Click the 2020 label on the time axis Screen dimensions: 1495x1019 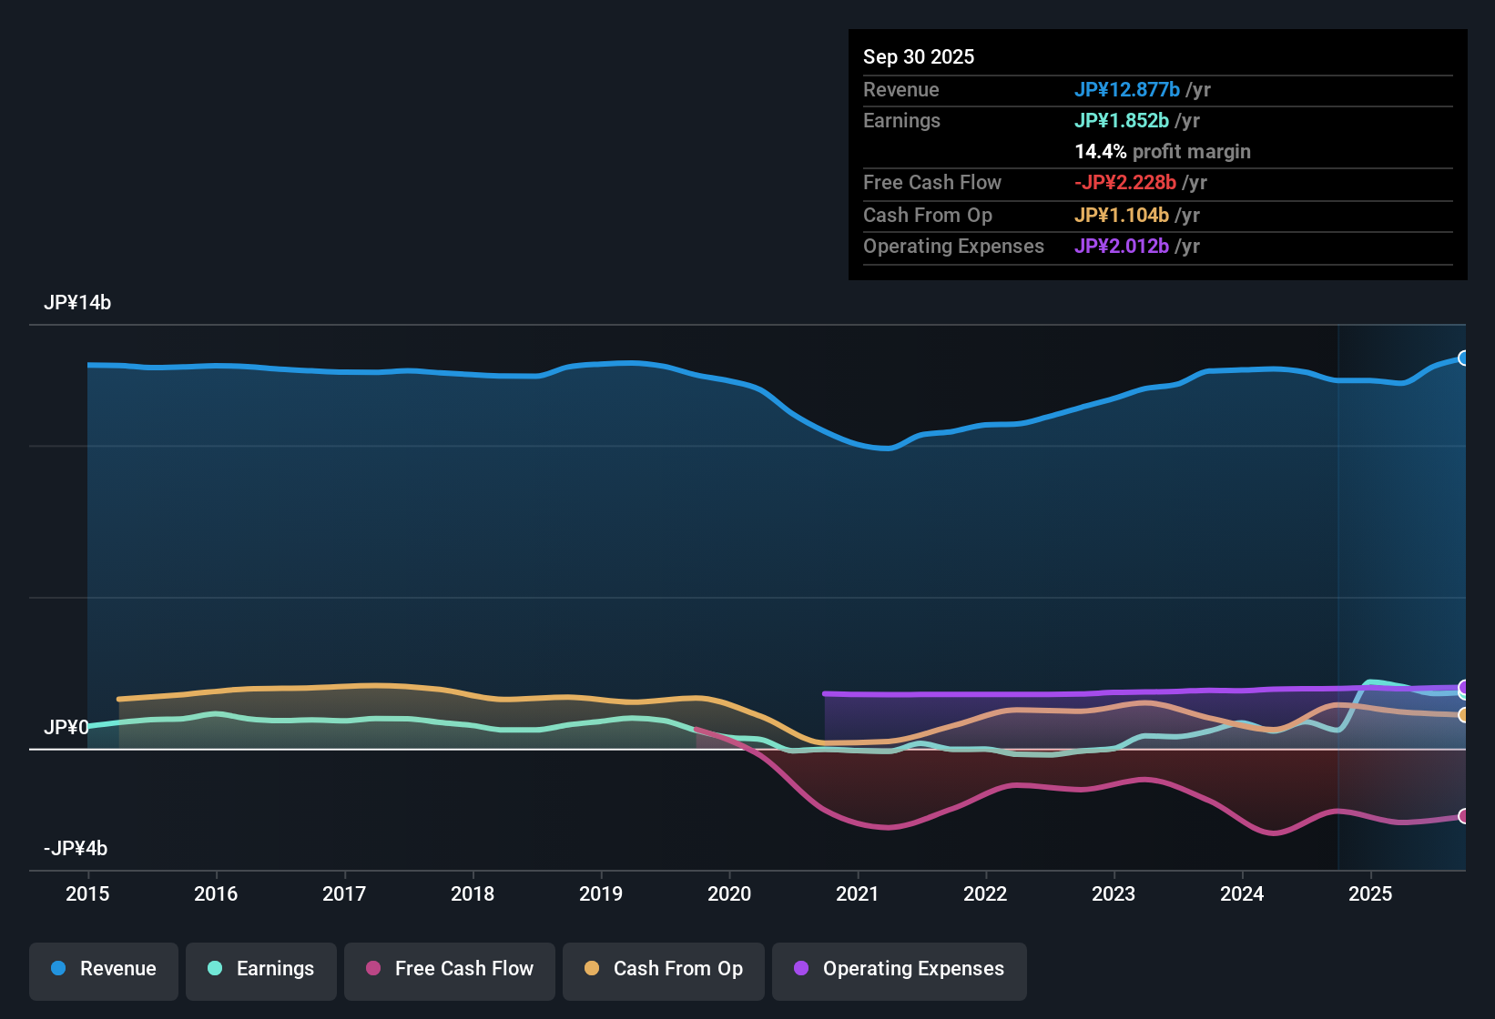click(x=728, y=894)
